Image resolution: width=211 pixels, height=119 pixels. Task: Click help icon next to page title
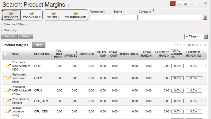[68, 5]
